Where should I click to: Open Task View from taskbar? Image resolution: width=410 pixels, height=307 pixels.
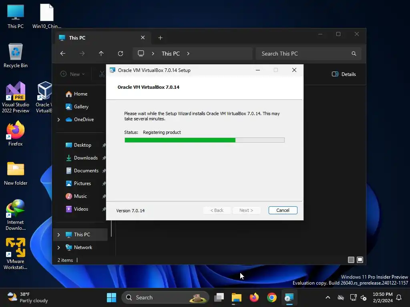point(219,297)
